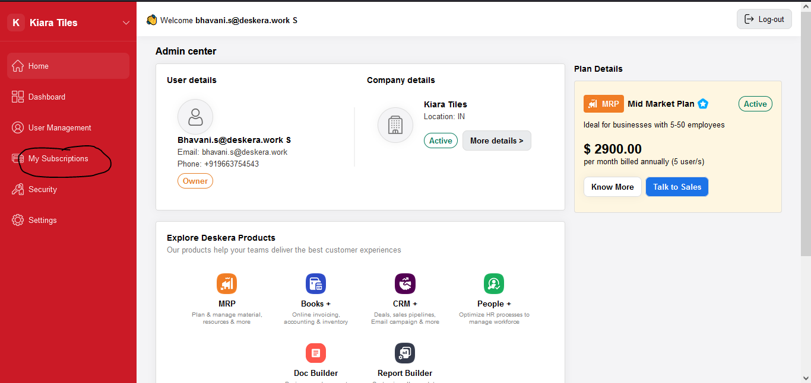Click the Log-out button
The width and height of the screenshot is (811, 383).
(x=764, y=19)
